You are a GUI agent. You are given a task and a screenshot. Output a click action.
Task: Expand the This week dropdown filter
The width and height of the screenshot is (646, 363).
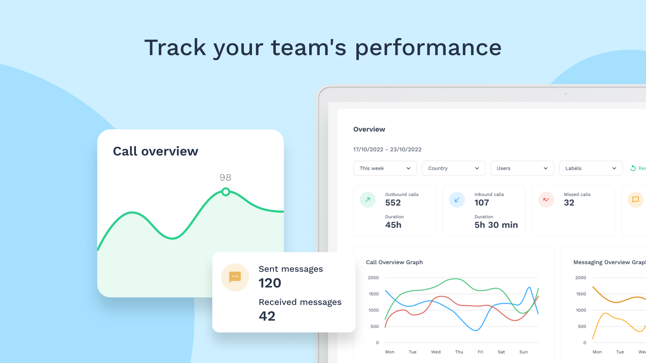pos(385,167)
